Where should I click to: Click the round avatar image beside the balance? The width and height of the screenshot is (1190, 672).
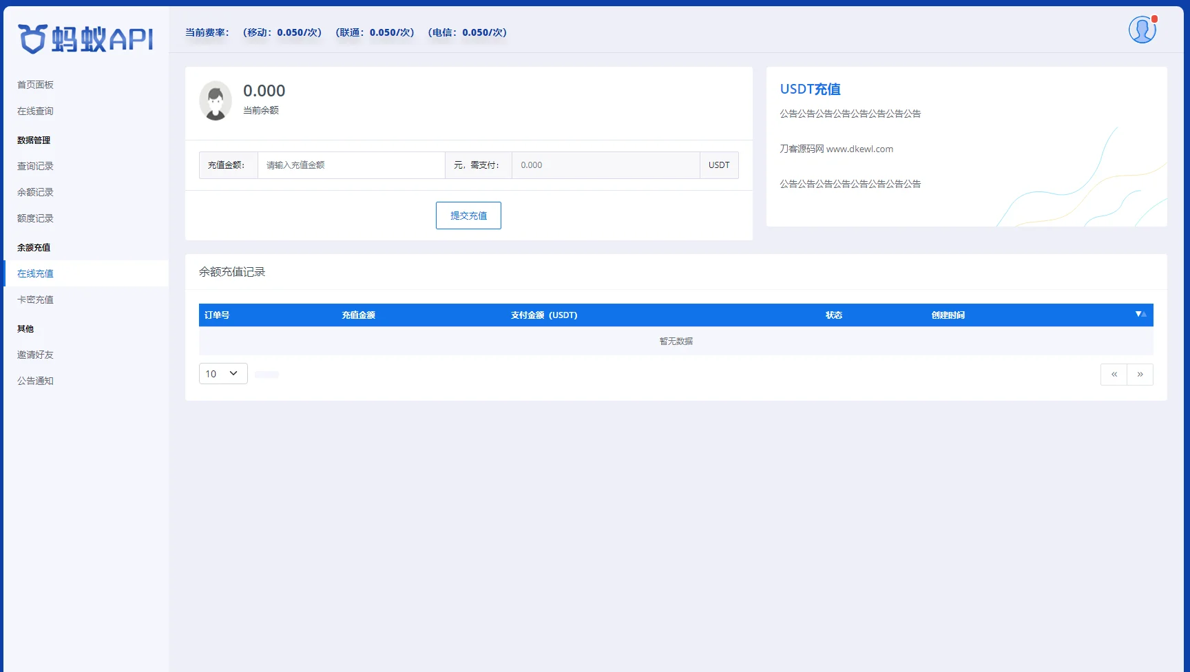pos(216,101)
